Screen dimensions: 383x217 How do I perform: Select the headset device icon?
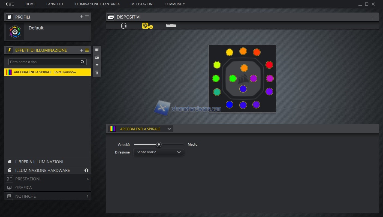pyautogui.click(x=124, y=26)
